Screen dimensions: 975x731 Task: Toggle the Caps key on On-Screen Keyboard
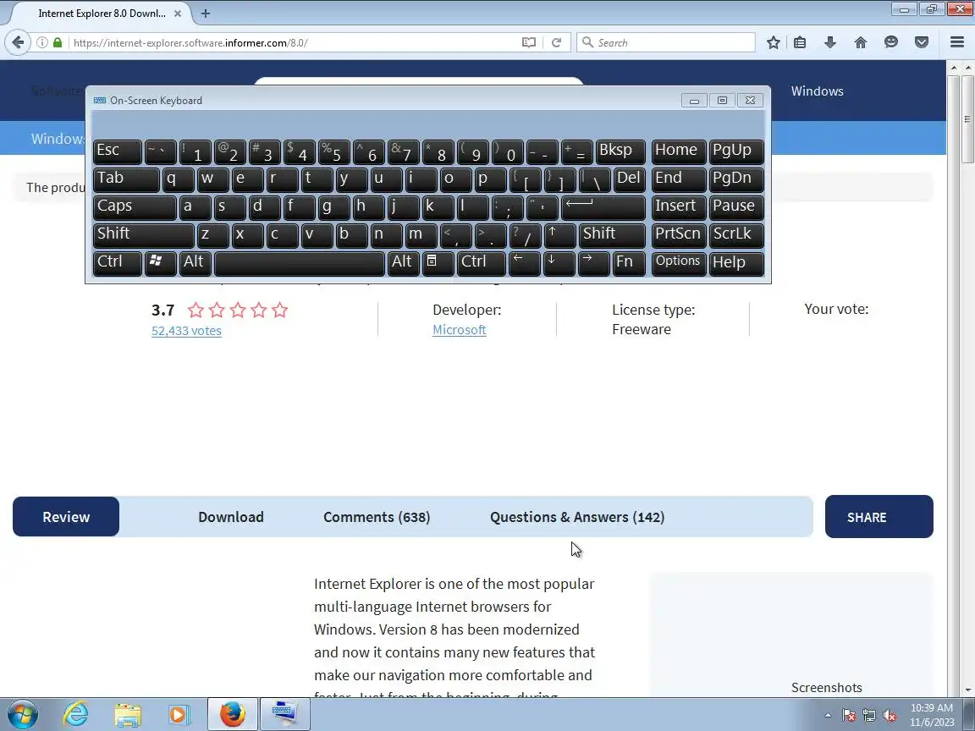point(135,207)
